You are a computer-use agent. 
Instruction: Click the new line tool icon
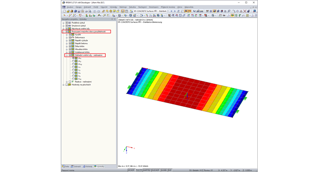tap(70, 15)
